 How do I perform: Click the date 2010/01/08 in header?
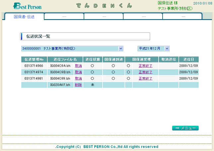(x=203, y=3)
